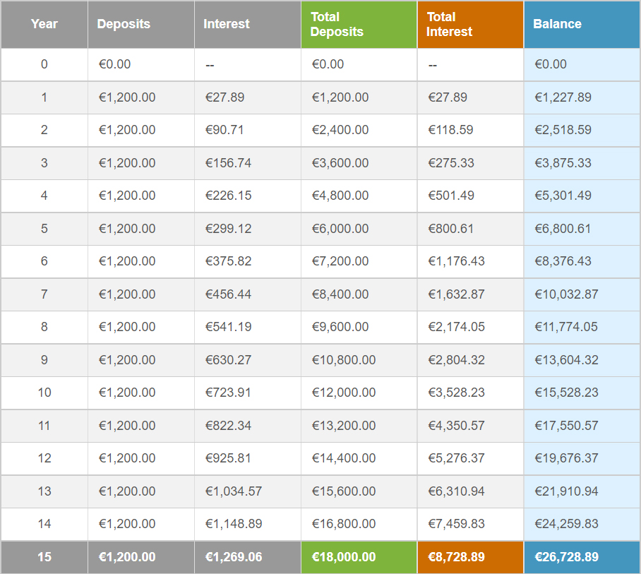Click the Deposits column header
This screenshot has height=574, width=641.
(x=124, y=24)
